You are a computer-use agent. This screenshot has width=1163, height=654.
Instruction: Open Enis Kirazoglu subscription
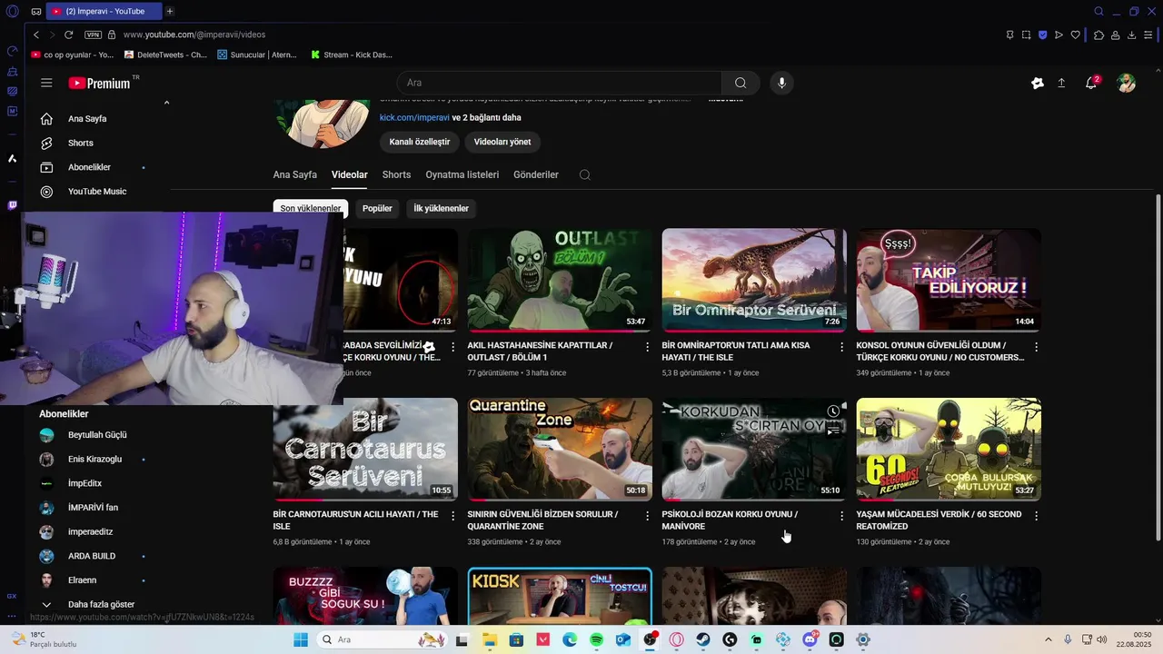94,460
